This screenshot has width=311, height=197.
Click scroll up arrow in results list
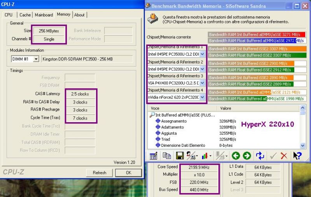click(302, 107)
